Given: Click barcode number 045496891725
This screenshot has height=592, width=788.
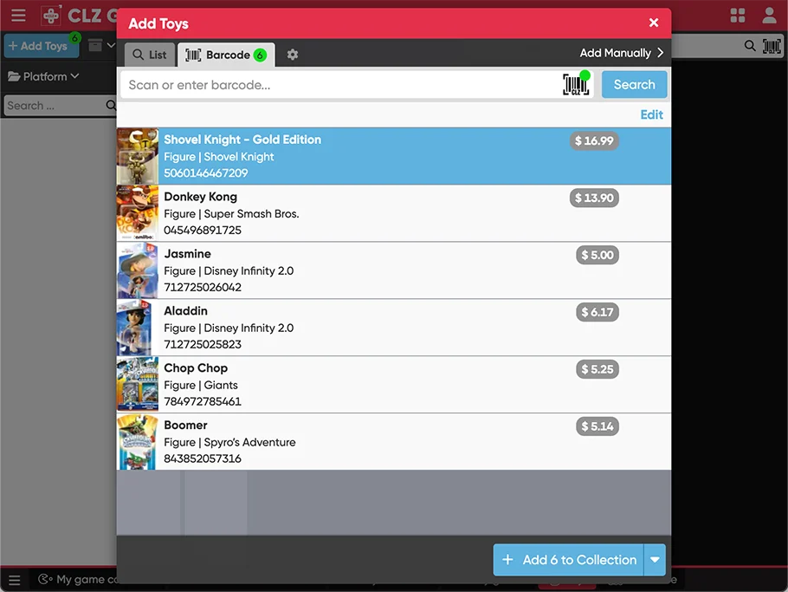Looking at the screenshot, I should [x=203, y=231].
